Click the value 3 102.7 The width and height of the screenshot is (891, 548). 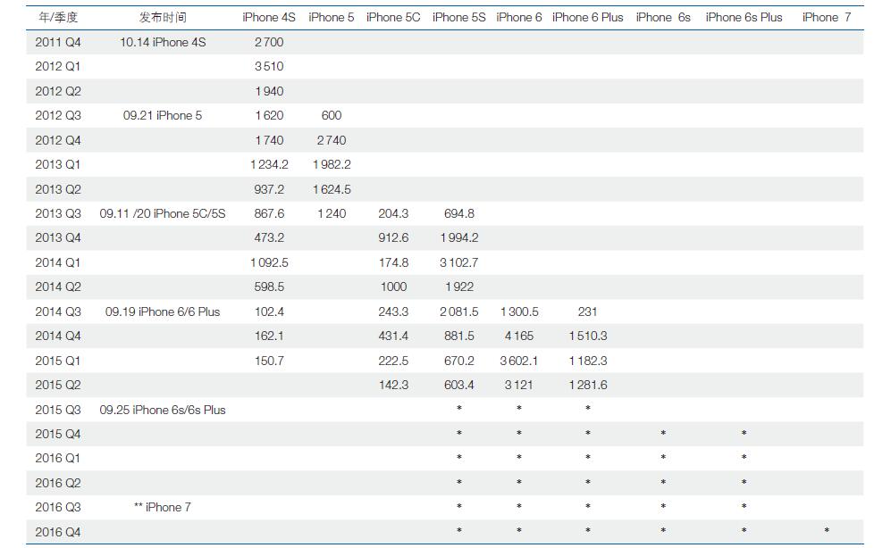(x=459, y=262)
